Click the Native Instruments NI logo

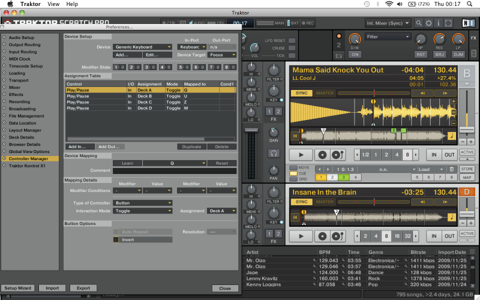[469, 23]
